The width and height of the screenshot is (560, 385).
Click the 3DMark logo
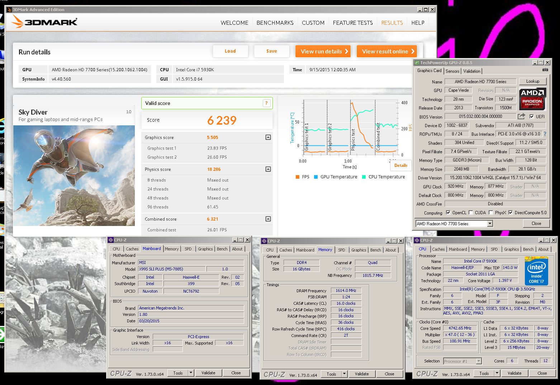click(45, 22)
